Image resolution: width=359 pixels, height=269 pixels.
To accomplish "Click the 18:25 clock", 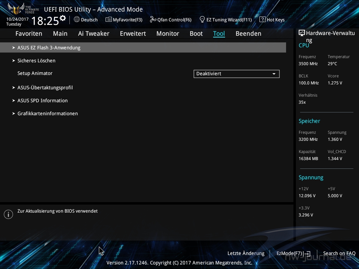I will [45, 21].
